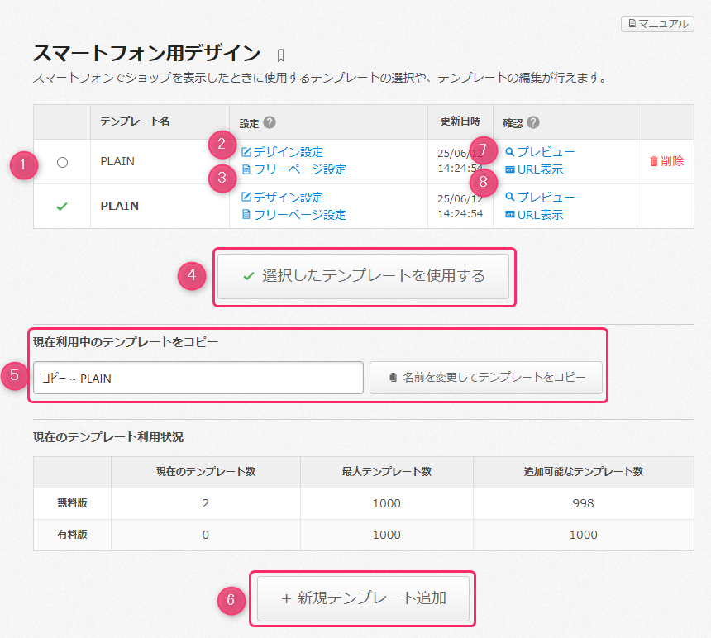The image size is (711, 638).
Task: Click the URL表示 icon in the second row
Action: click(508, 213)
